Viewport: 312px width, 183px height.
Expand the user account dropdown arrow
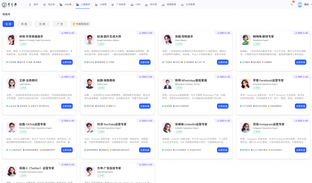point(311,4)
